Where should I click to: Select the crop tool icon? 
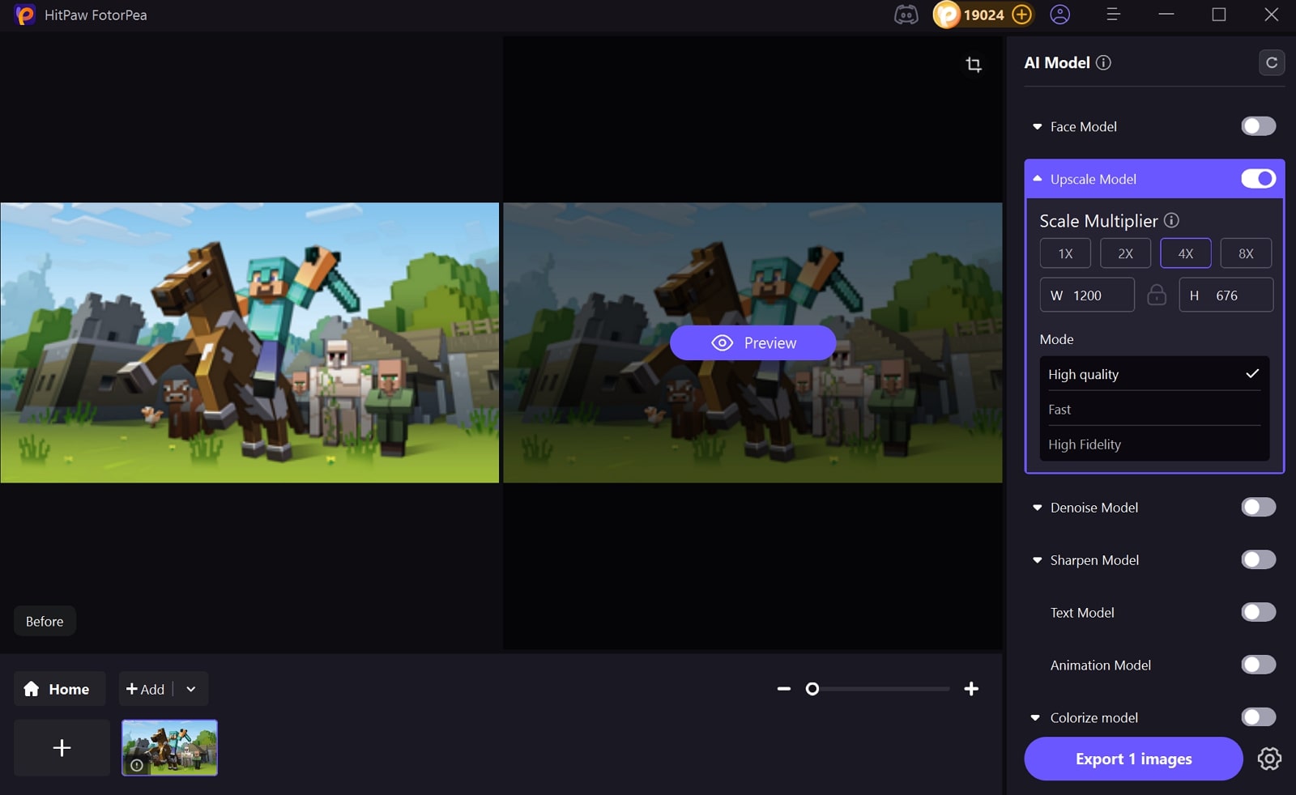point(974,64)
